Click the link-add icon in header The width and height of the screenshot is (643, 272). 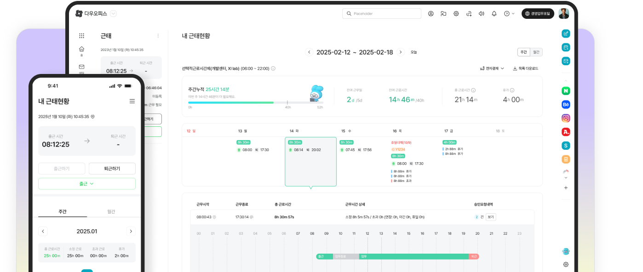pos(469,14)
